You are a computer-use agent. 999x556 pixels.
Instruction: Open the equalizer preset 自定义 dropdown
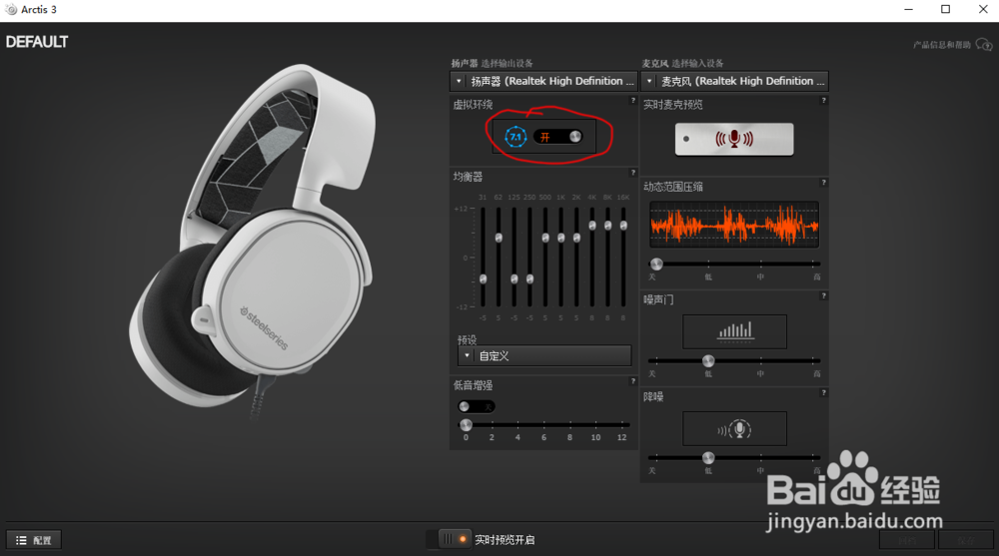tap(544, 356)
